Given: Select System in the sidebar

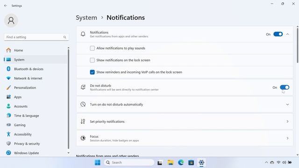Looking at the screenshot, I should (36, 60).
